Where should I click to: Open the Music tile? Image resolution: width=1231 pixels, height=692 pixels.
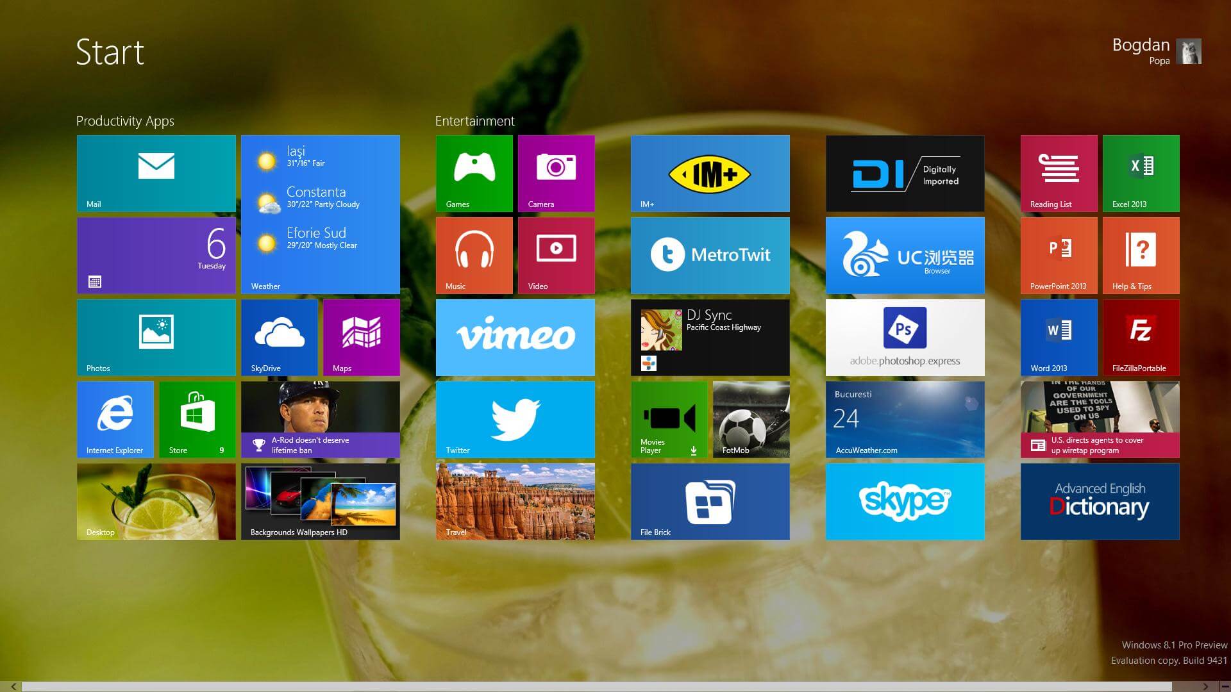474,256
